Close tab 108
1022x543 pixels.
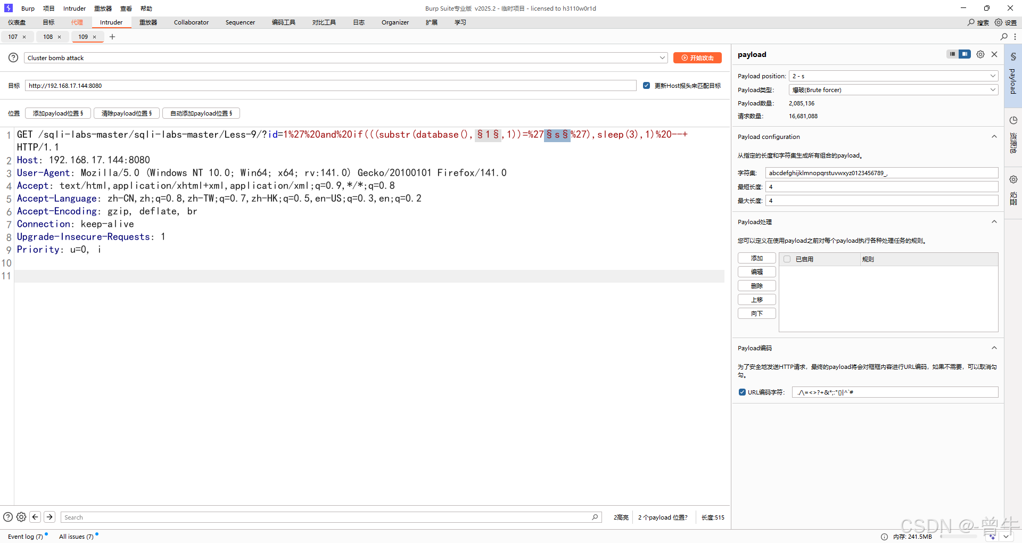pyautogui.click(x=60, y=37)
